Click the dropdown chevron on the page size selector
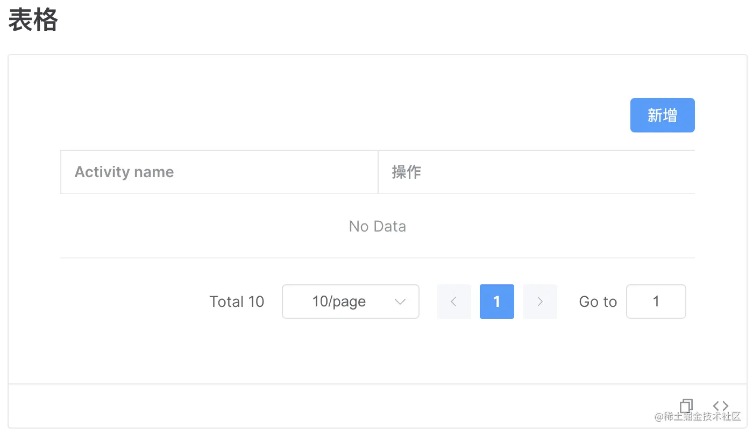The image size is (753, 434). coord(400,302)
